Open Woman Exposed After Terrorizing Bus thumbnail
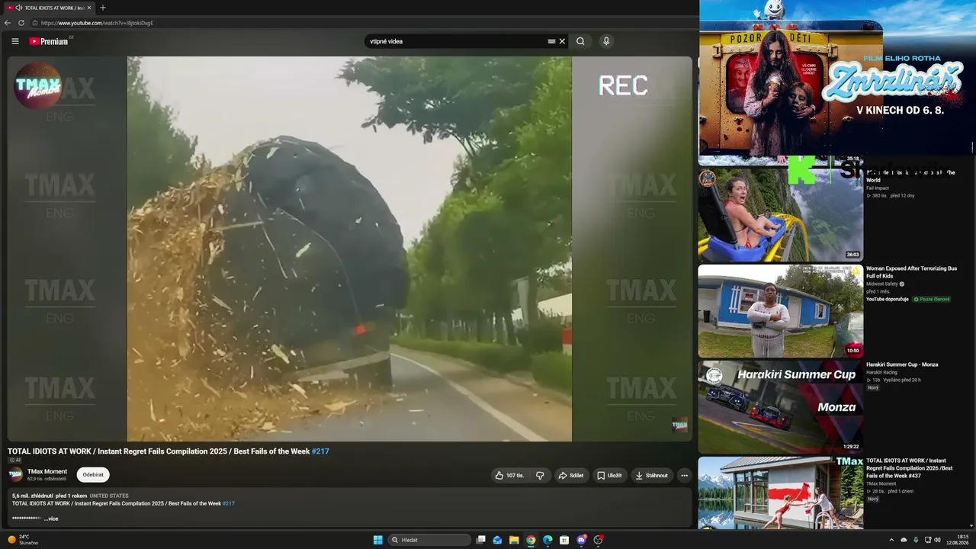 (x=781, y=311)
